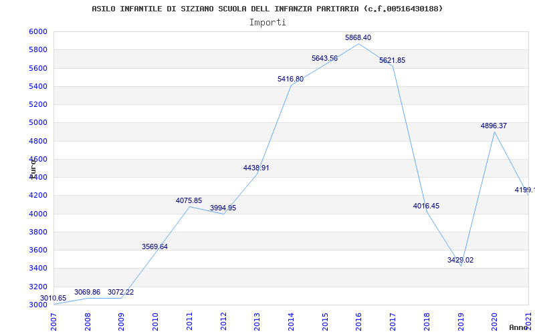Screen dimensions: 535x334
Task: Click the 2007 x-axis year label
Action: pyautogui.click(x=53, y=322)
